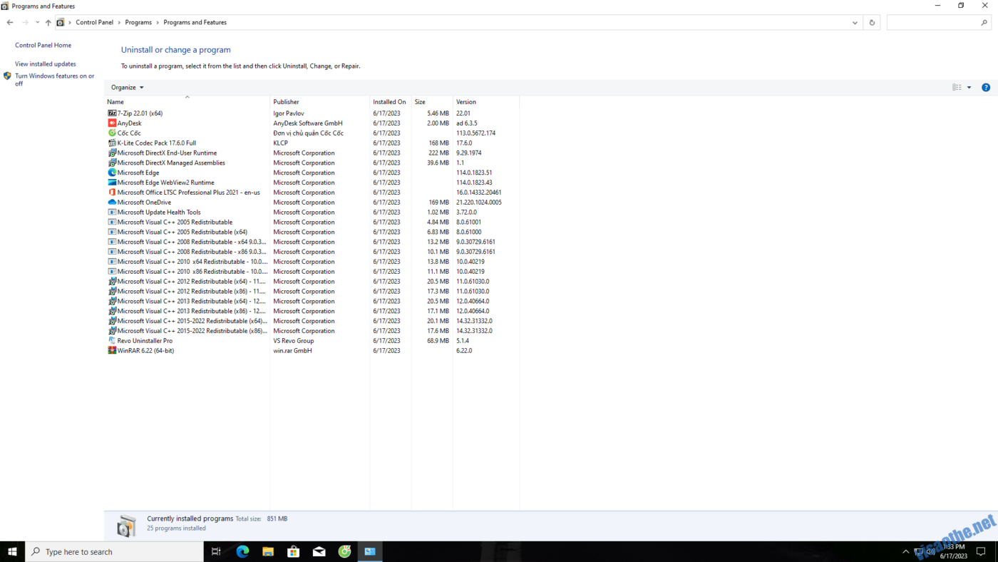Click the taskbar search box
The image size is (998, 562).
point(114,551)
